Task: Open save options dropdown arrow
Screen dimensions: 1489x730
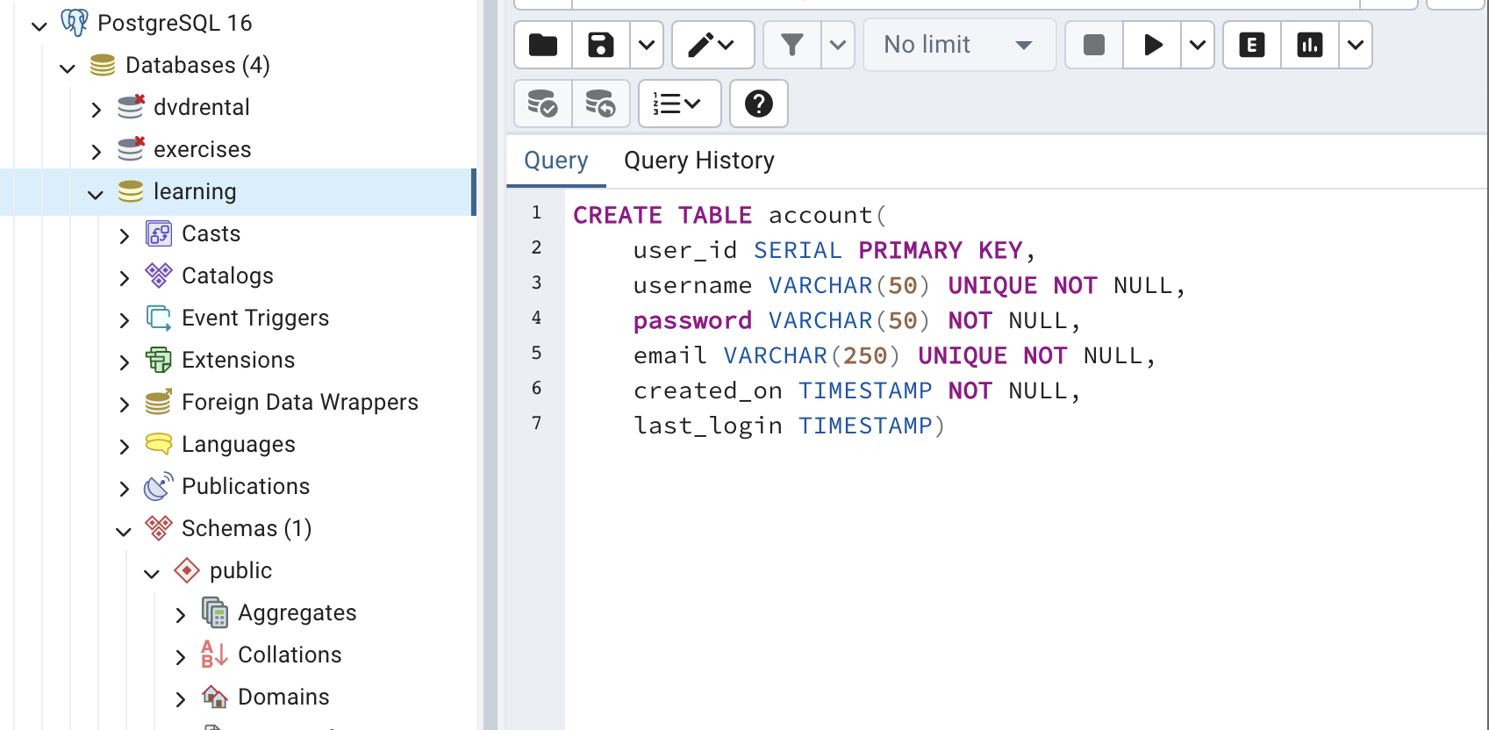Action: [647, 45]
